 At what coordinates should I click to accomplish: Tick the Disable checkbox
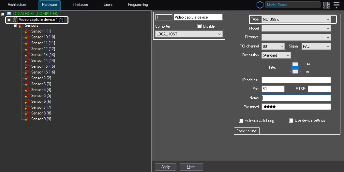point(200,26)
